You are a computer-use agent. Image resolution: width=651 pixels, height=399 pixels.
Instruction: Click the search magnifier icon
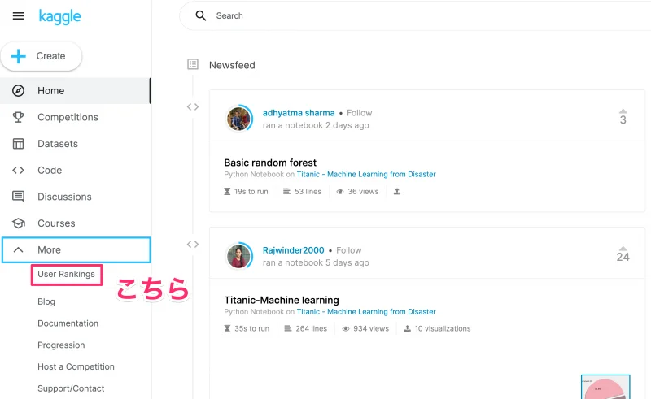(201, 15)
